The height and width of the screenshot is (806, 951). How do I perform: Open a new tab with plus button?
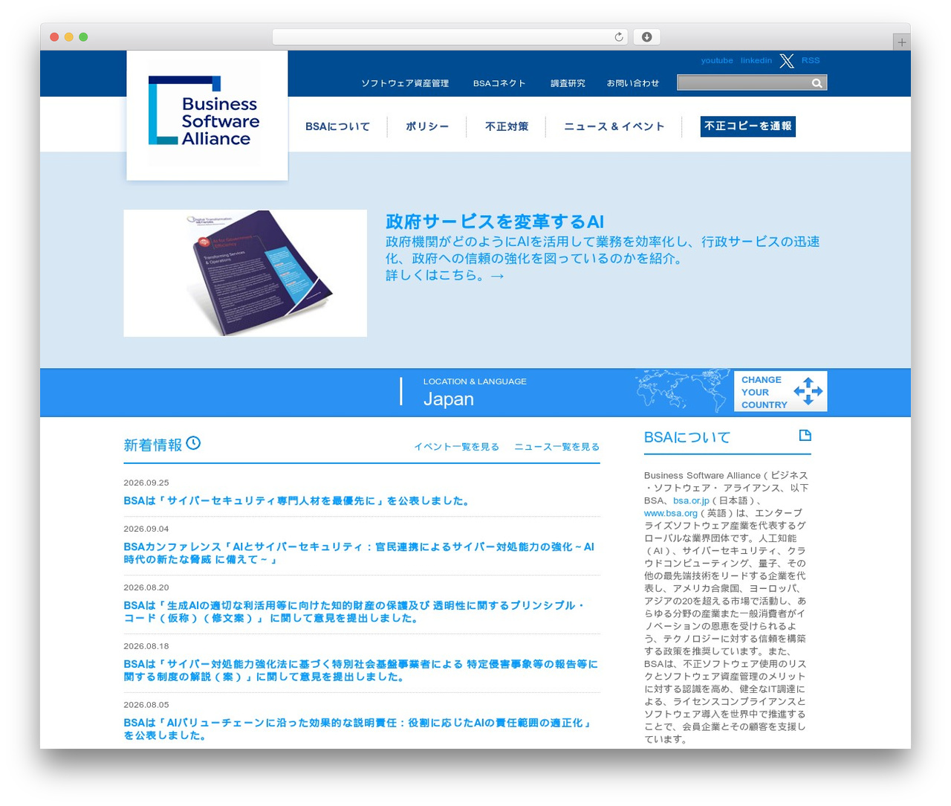[902, 42]
